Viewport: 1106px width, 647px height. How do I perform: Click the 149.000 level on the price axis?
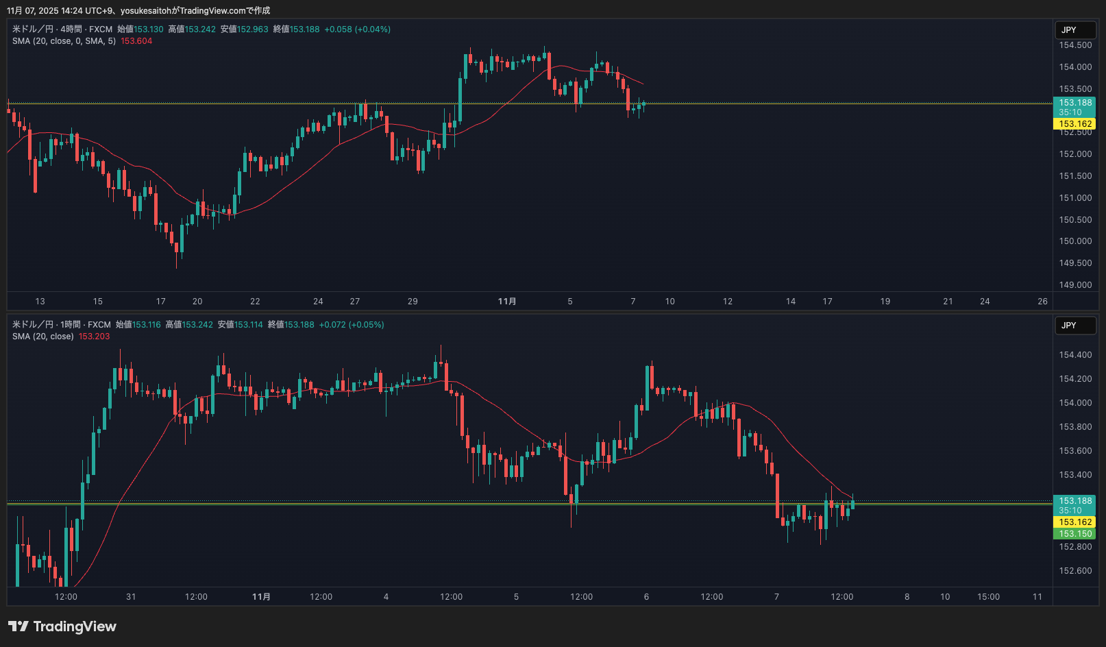coord(1075,285)
